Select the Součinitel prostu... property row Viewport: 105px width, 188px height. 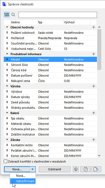(x=50, y=43)
